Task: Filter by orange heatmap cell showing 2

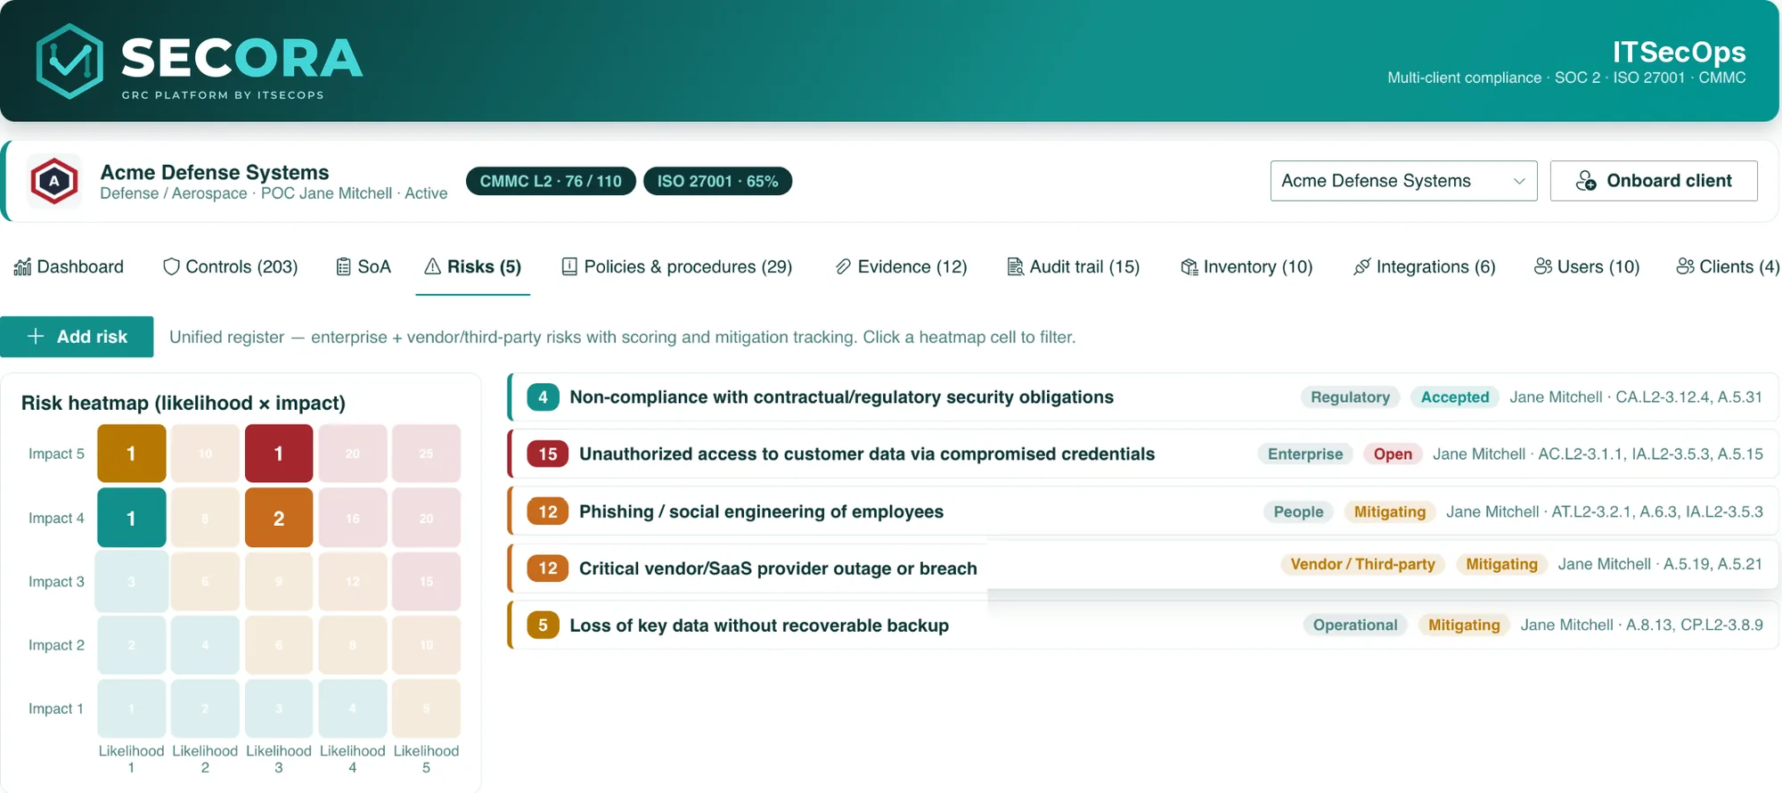Action: tap(279, 518)
